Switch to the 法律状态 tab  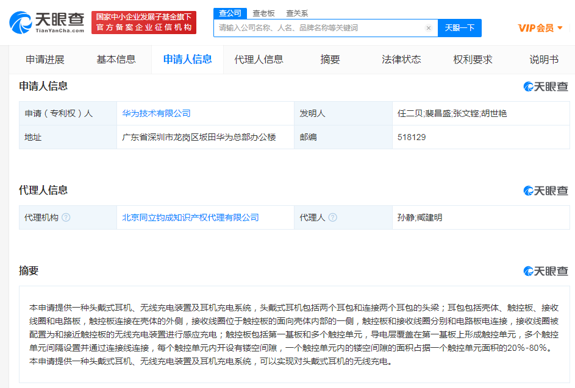401,59
